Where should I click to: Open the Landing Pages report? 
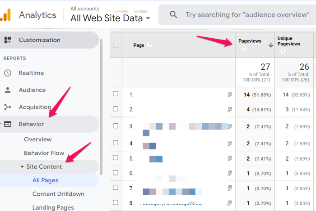tap(53, 207)
